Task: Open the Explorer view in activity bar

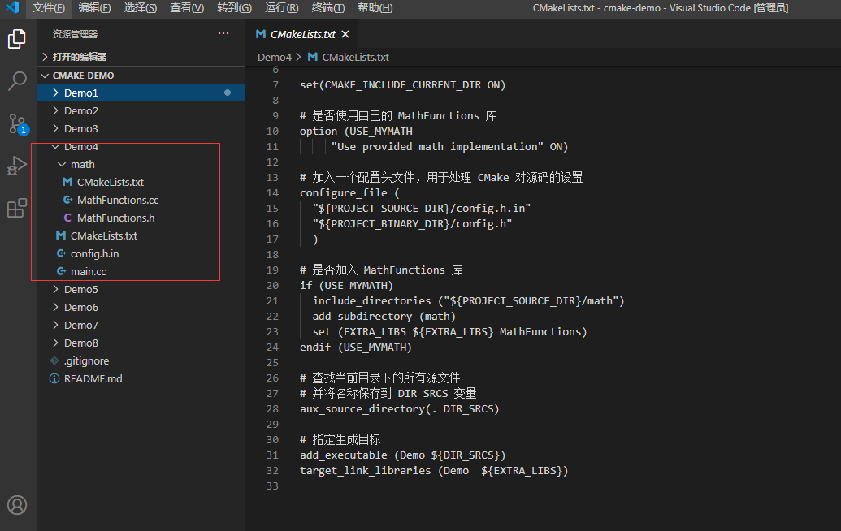Action: [x=17, y=39]
